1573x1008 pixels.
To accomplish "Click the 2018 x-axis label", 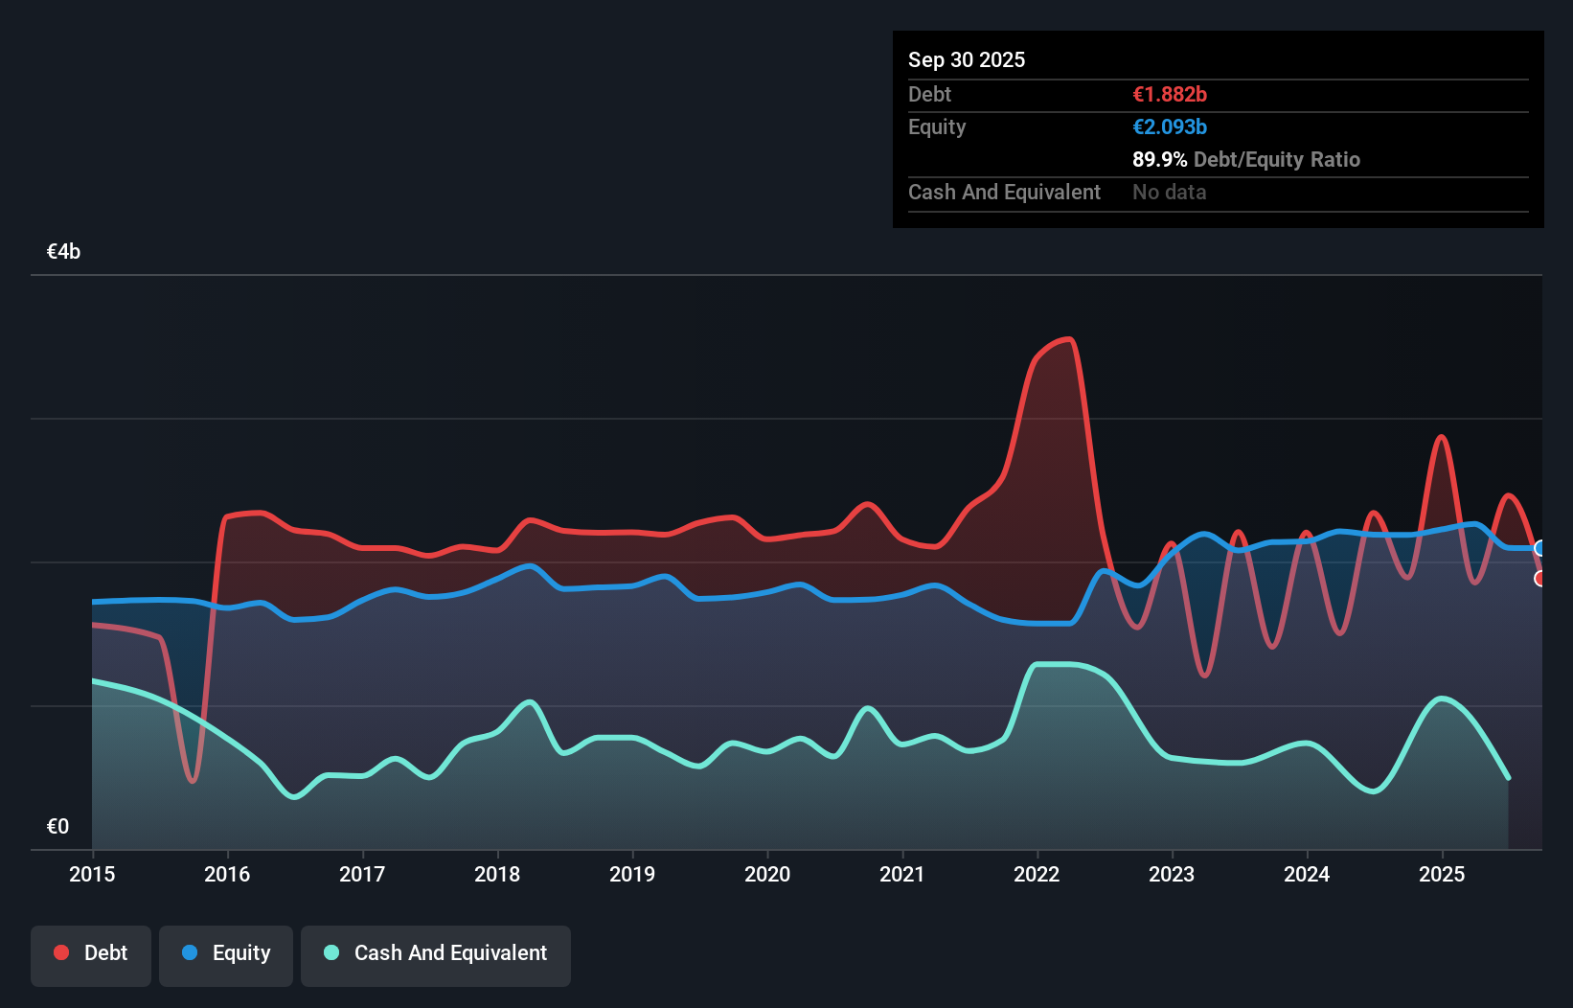I will [x=497, y=874].
